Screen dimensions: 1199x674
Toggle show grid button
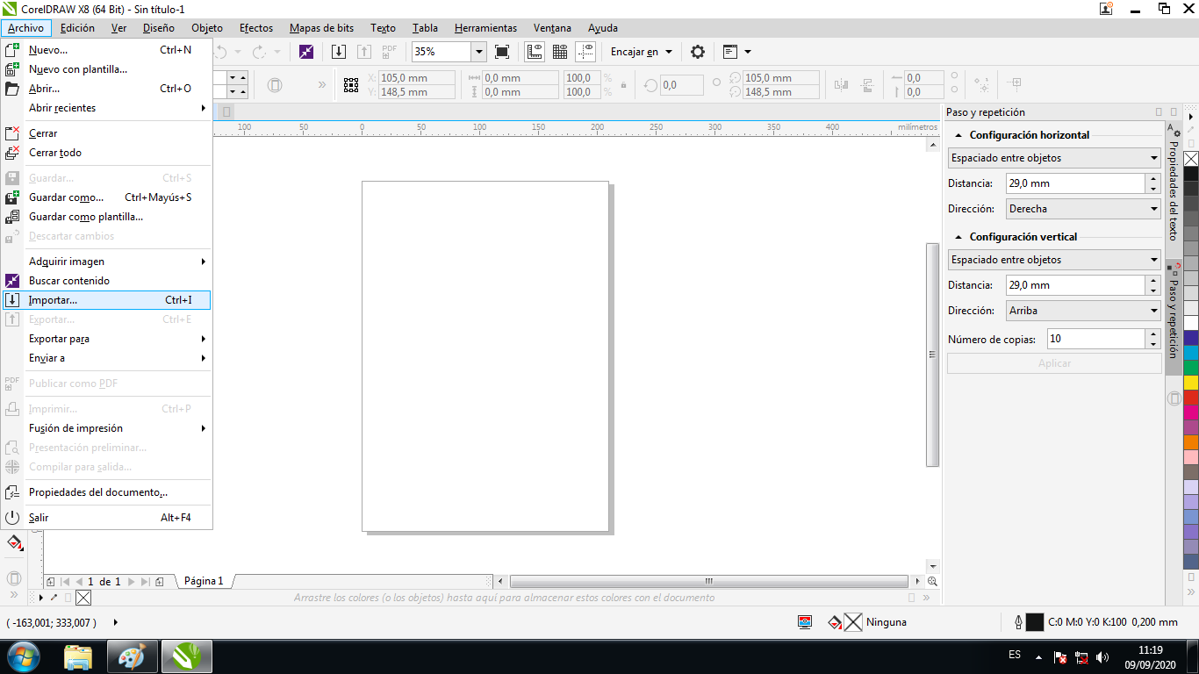pyautogui.click(x=560, y=52)
